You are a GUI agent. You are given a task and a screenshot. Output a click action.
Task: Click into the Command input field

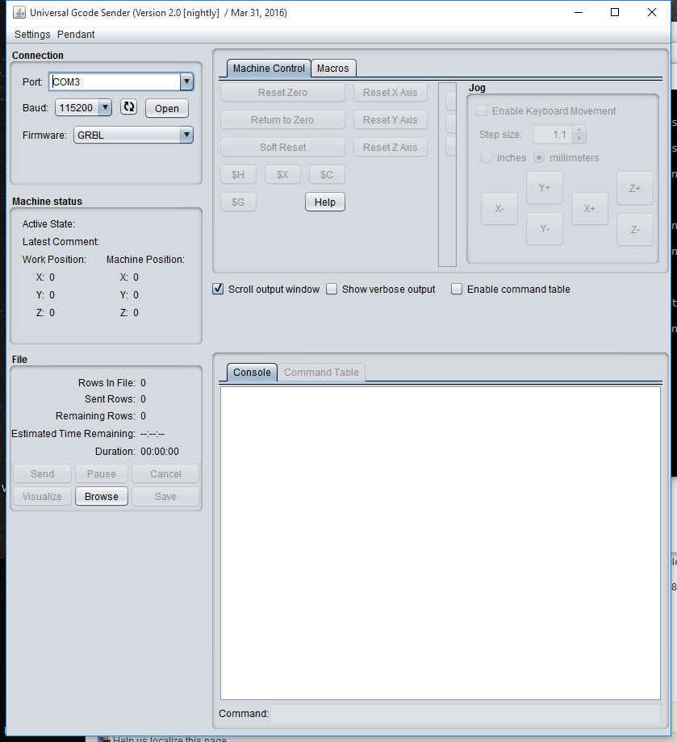466,713
